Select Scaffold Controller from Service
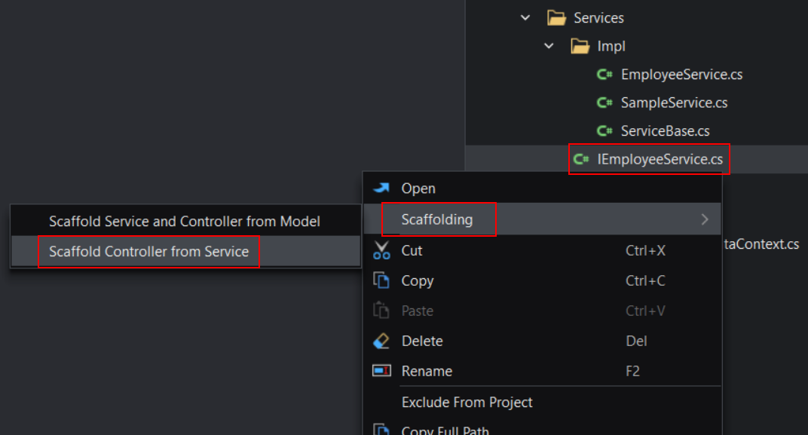 pos(148,252)
